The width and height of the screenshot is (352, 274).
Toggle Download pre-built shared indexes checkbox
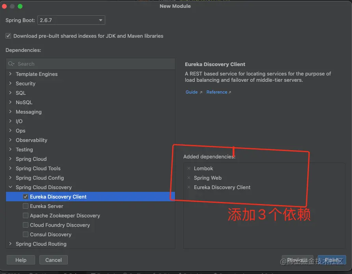coord(8,36)
